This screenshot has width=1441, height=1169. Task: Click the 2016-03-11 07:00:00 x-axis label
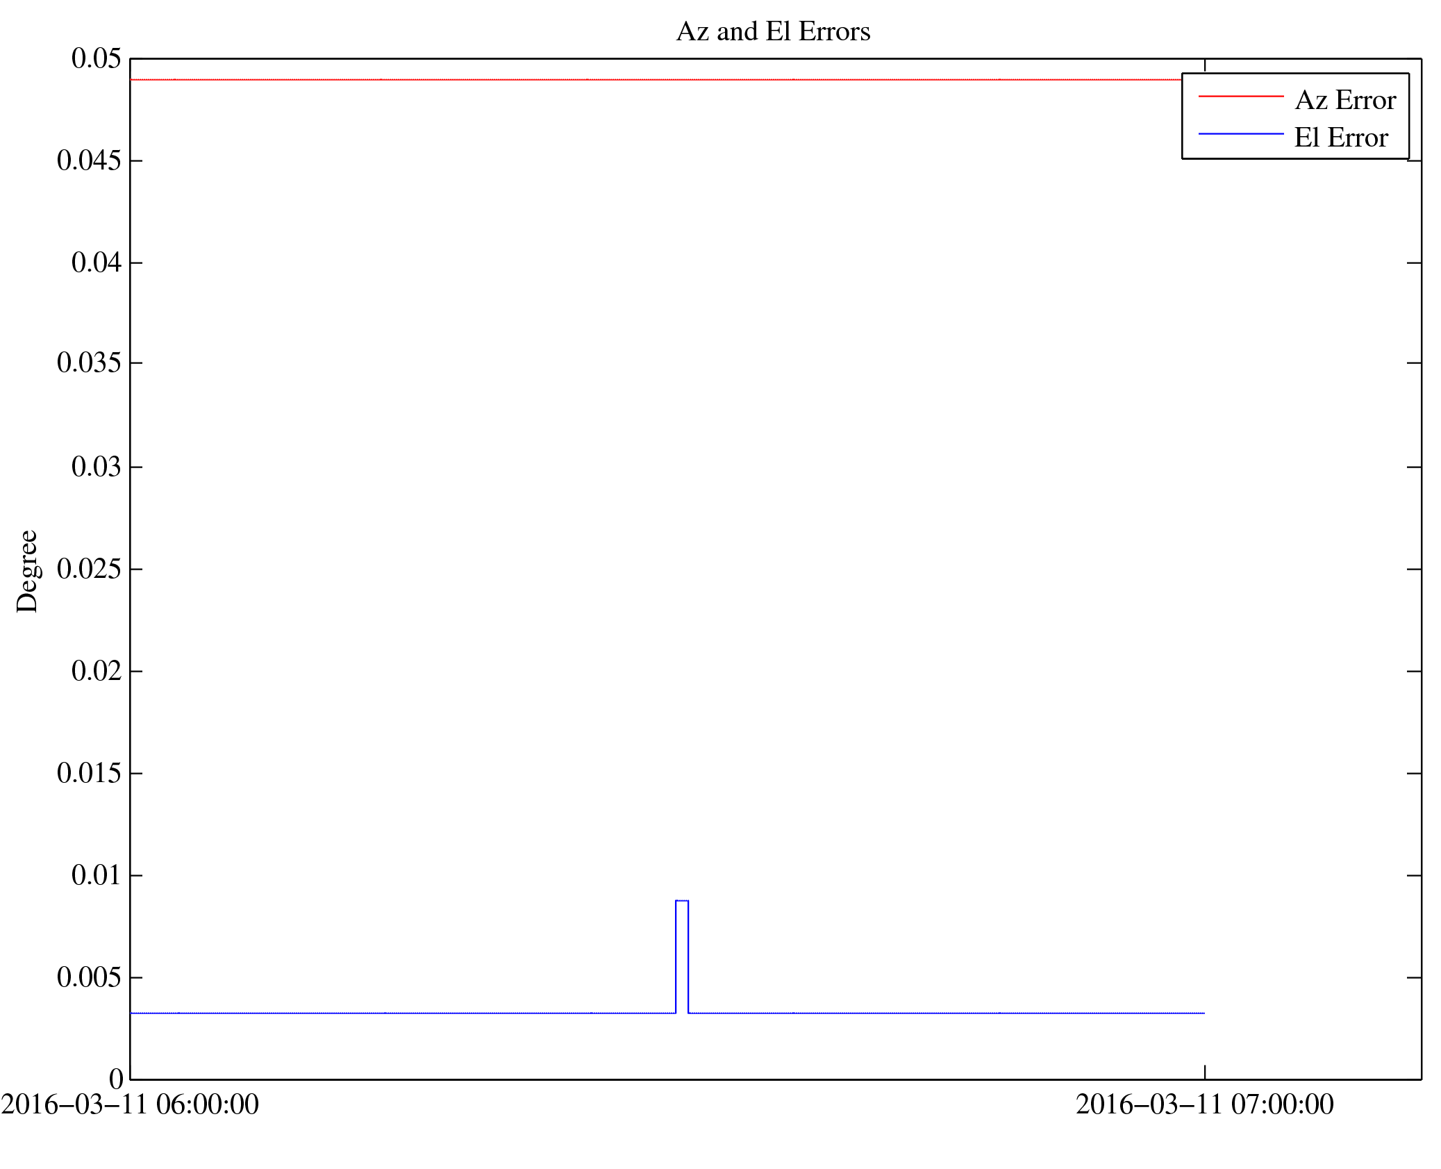1204,1104
